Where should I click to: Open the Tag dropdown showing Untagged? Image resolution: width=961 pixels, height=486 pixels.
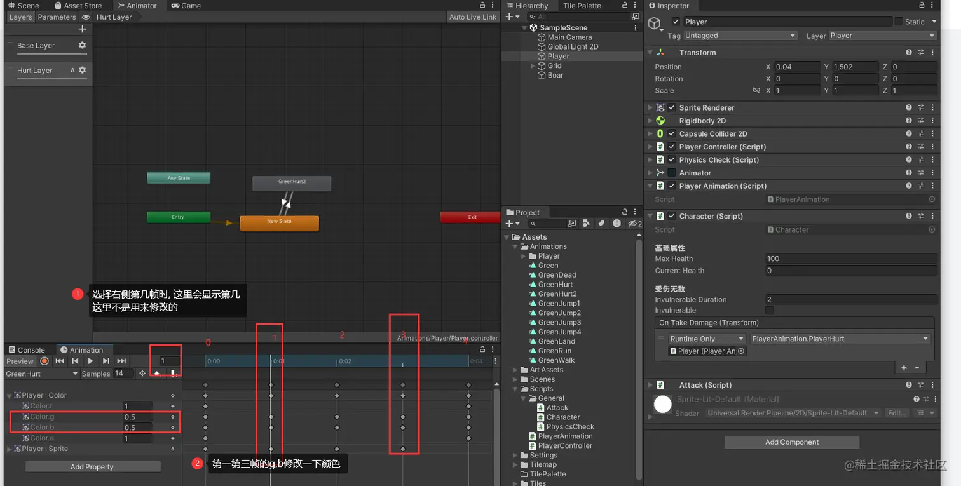click(740, 36)
